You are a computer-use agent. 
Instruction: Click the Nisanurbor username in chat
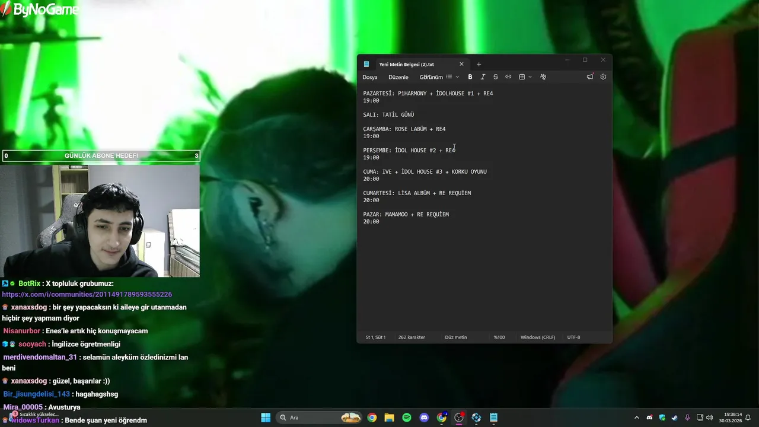pyautogui.click(x=22, y=331)
